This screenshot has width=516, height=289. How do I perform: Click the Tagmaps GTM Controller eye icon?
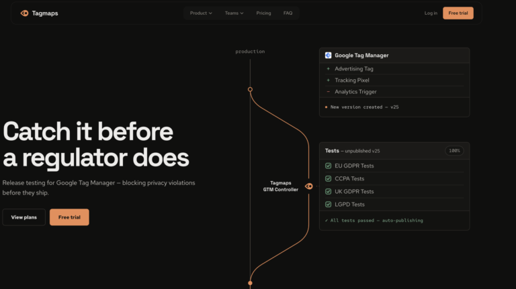(308, 186)
